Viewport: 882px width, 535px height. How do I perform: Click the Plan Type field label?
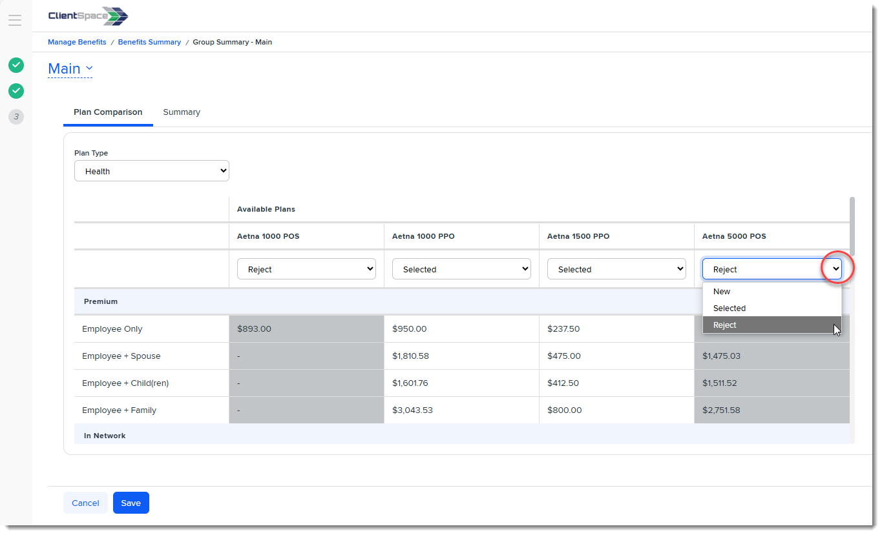(x=91, y=153)
